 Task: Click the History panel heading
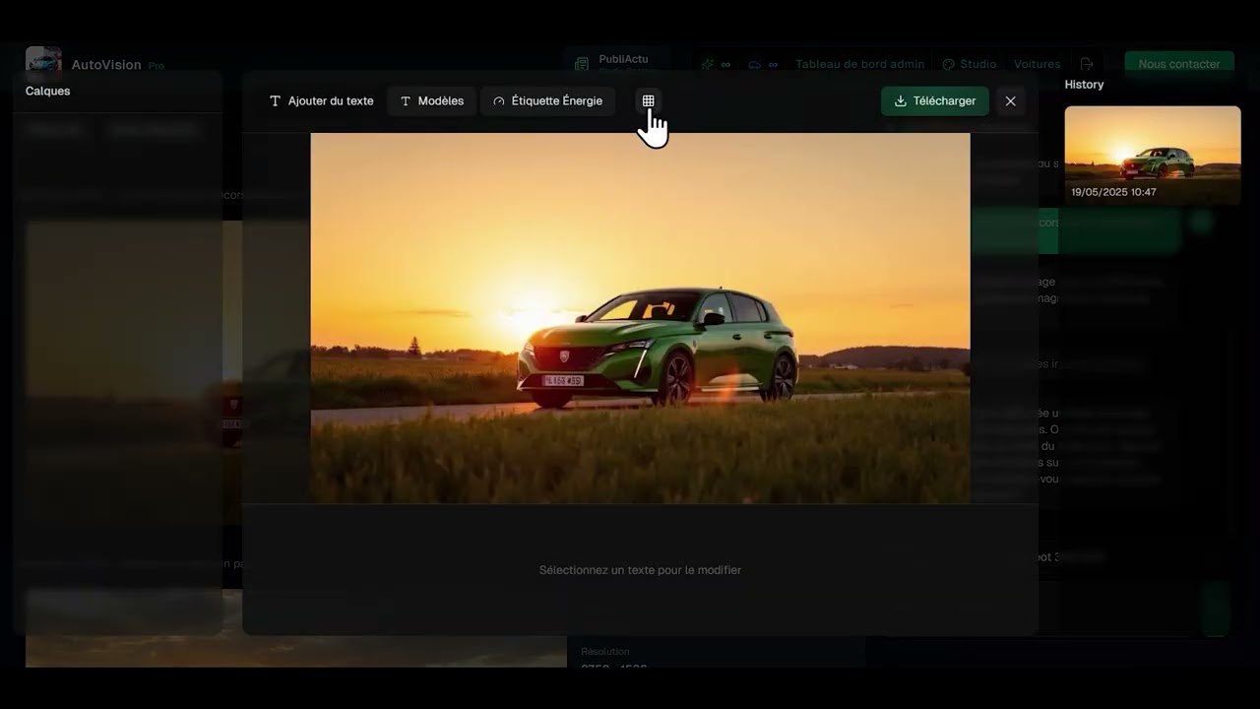[x=1084, y=85]
